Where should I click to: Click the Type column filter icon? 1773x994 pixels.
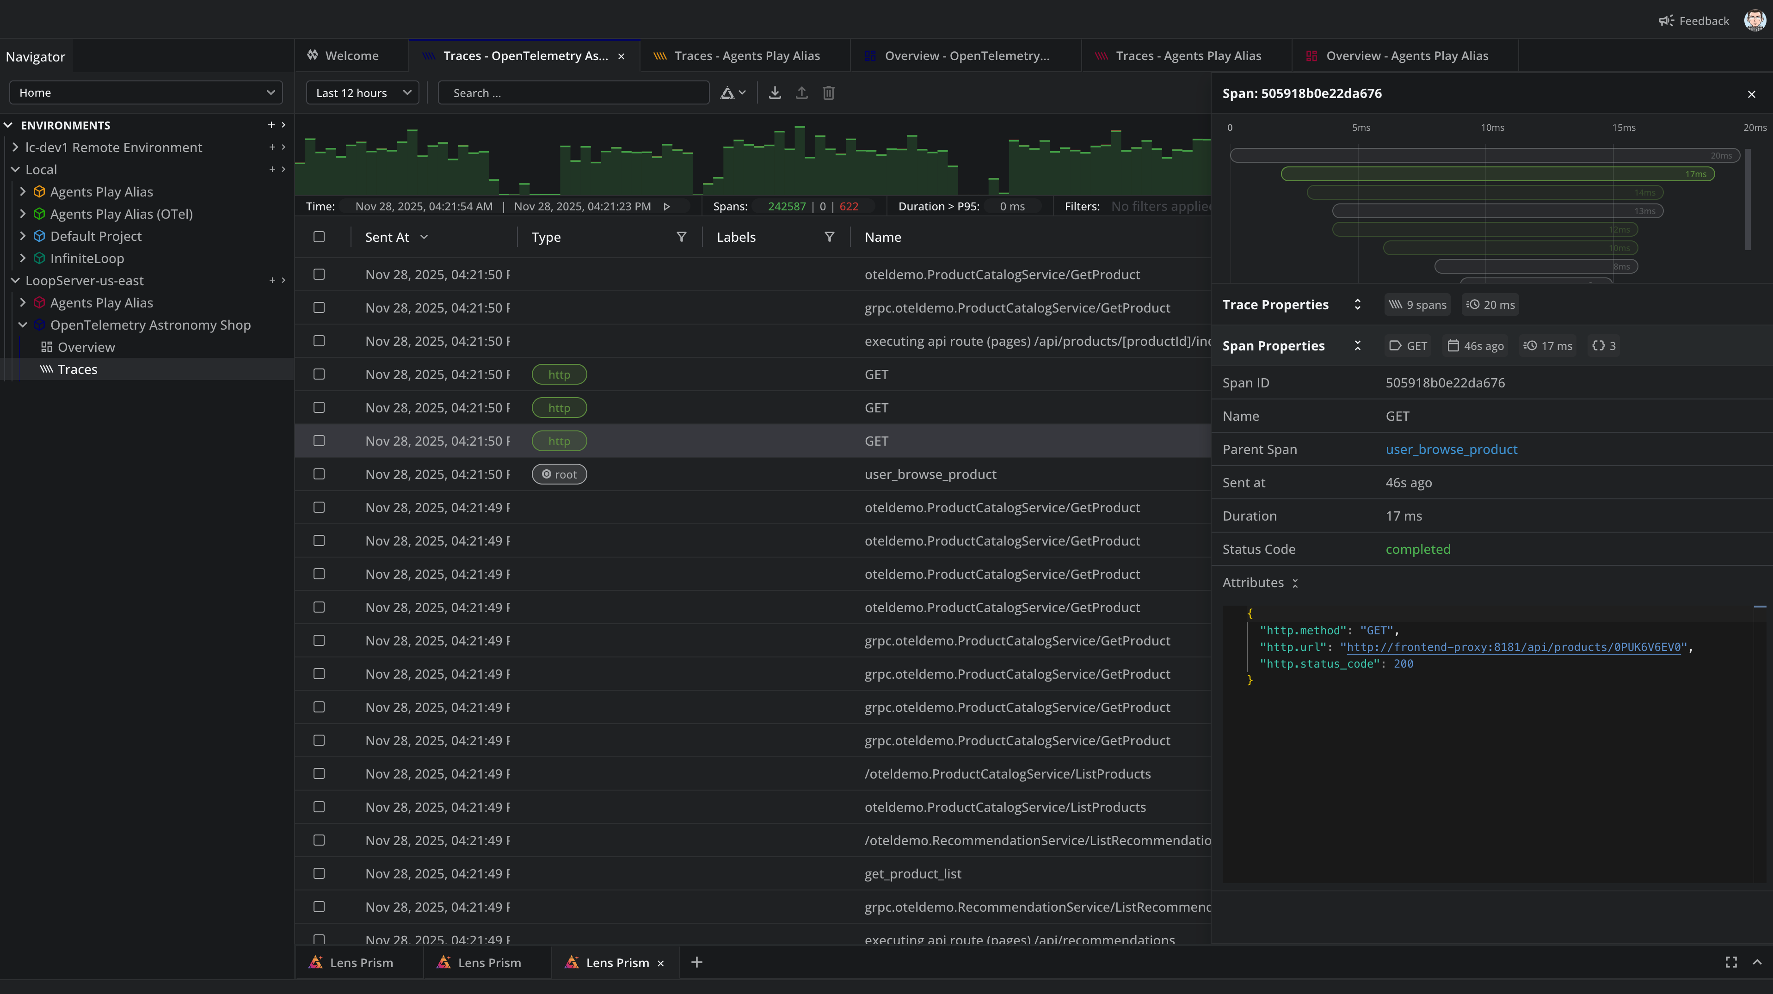[681, 237]
